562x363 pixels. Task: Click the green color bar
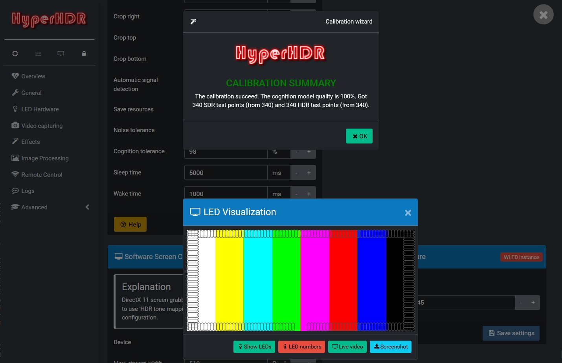(287, 280)
